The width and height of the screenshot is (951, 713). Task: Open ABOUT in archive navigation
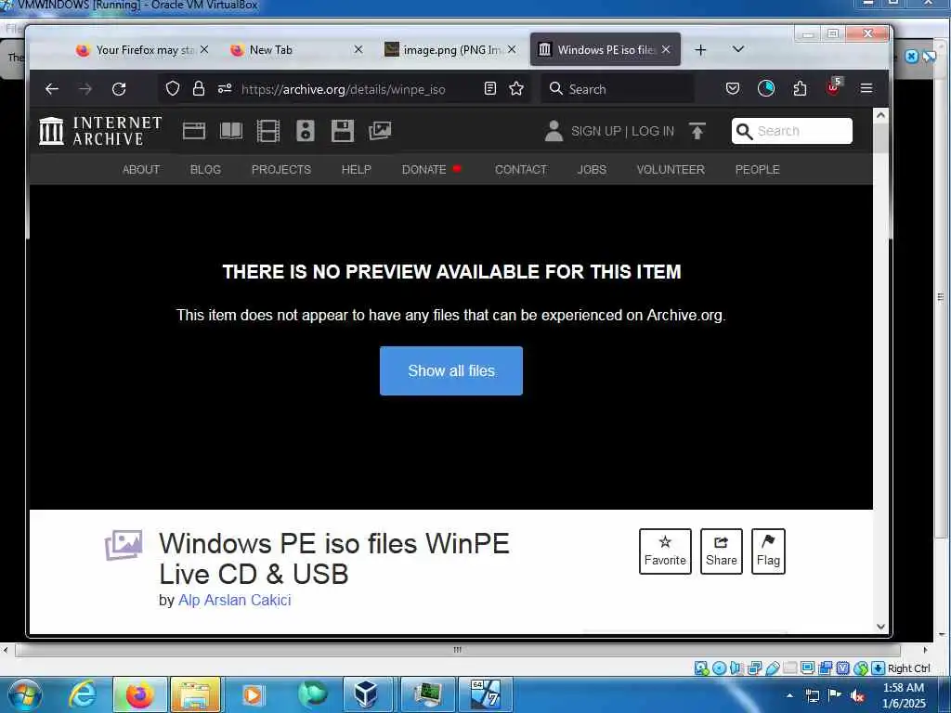141,170
